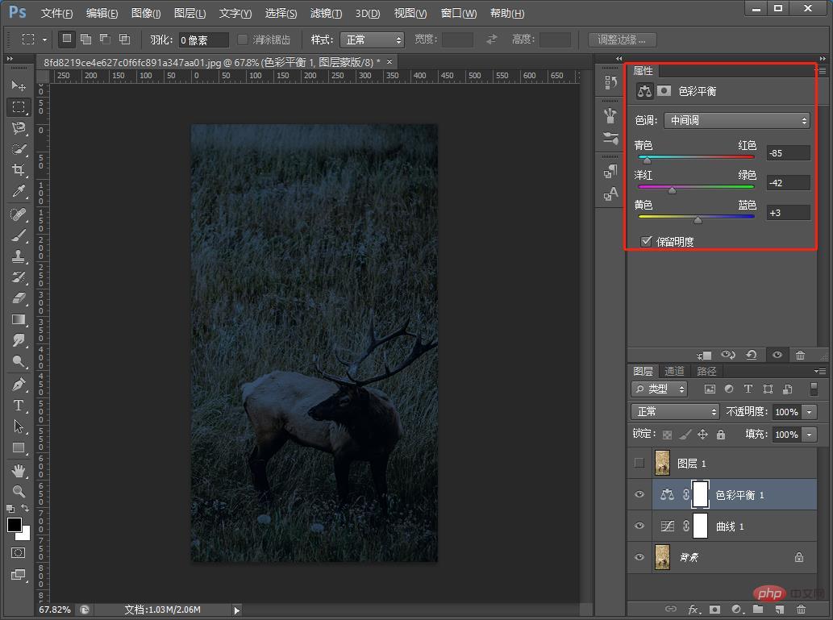Image resolution: width=833 pixels, height=620 pixels.
Task: Open the 填充 dropdown arrow
Action: click(809, 435)
